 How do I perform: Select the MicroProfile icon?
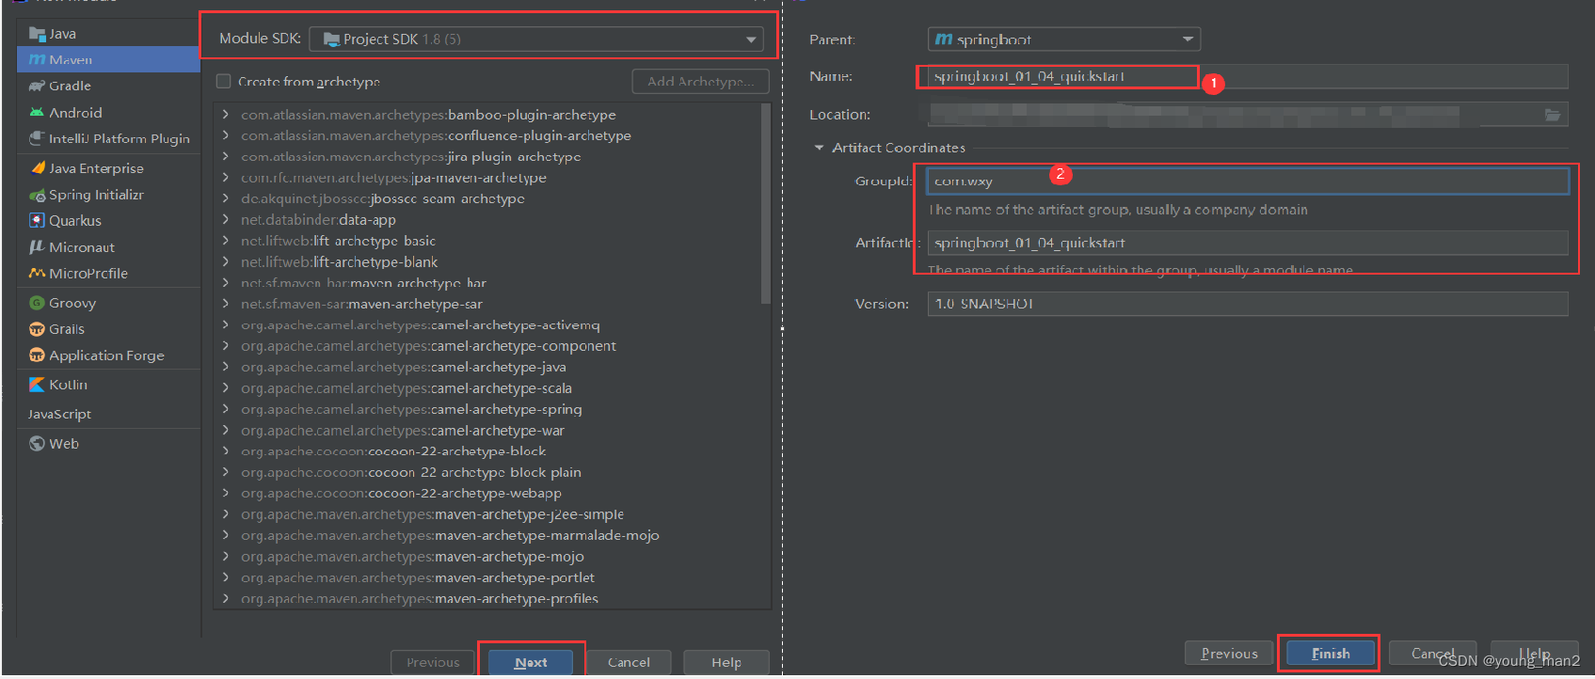[x=37, y=273]
